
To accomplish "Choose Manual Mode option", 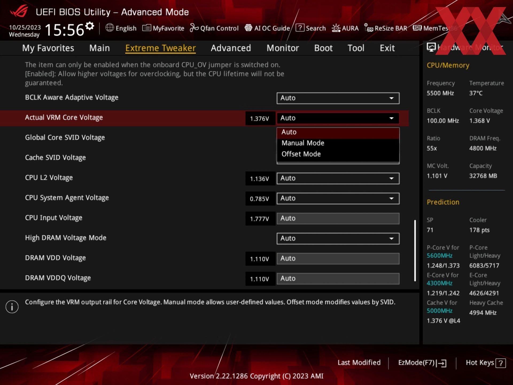I will click(x=338, y=143).
